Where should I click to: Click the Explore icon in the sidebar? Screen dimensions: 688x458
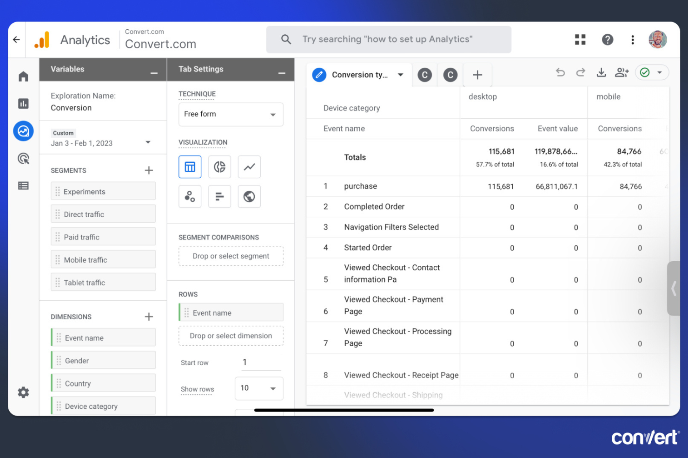pos(23,131)
